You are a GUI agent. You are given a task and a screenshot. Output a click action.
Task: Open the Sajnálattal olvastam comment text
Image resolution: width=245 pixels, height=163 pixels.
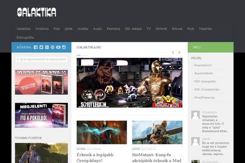[215, 124]
